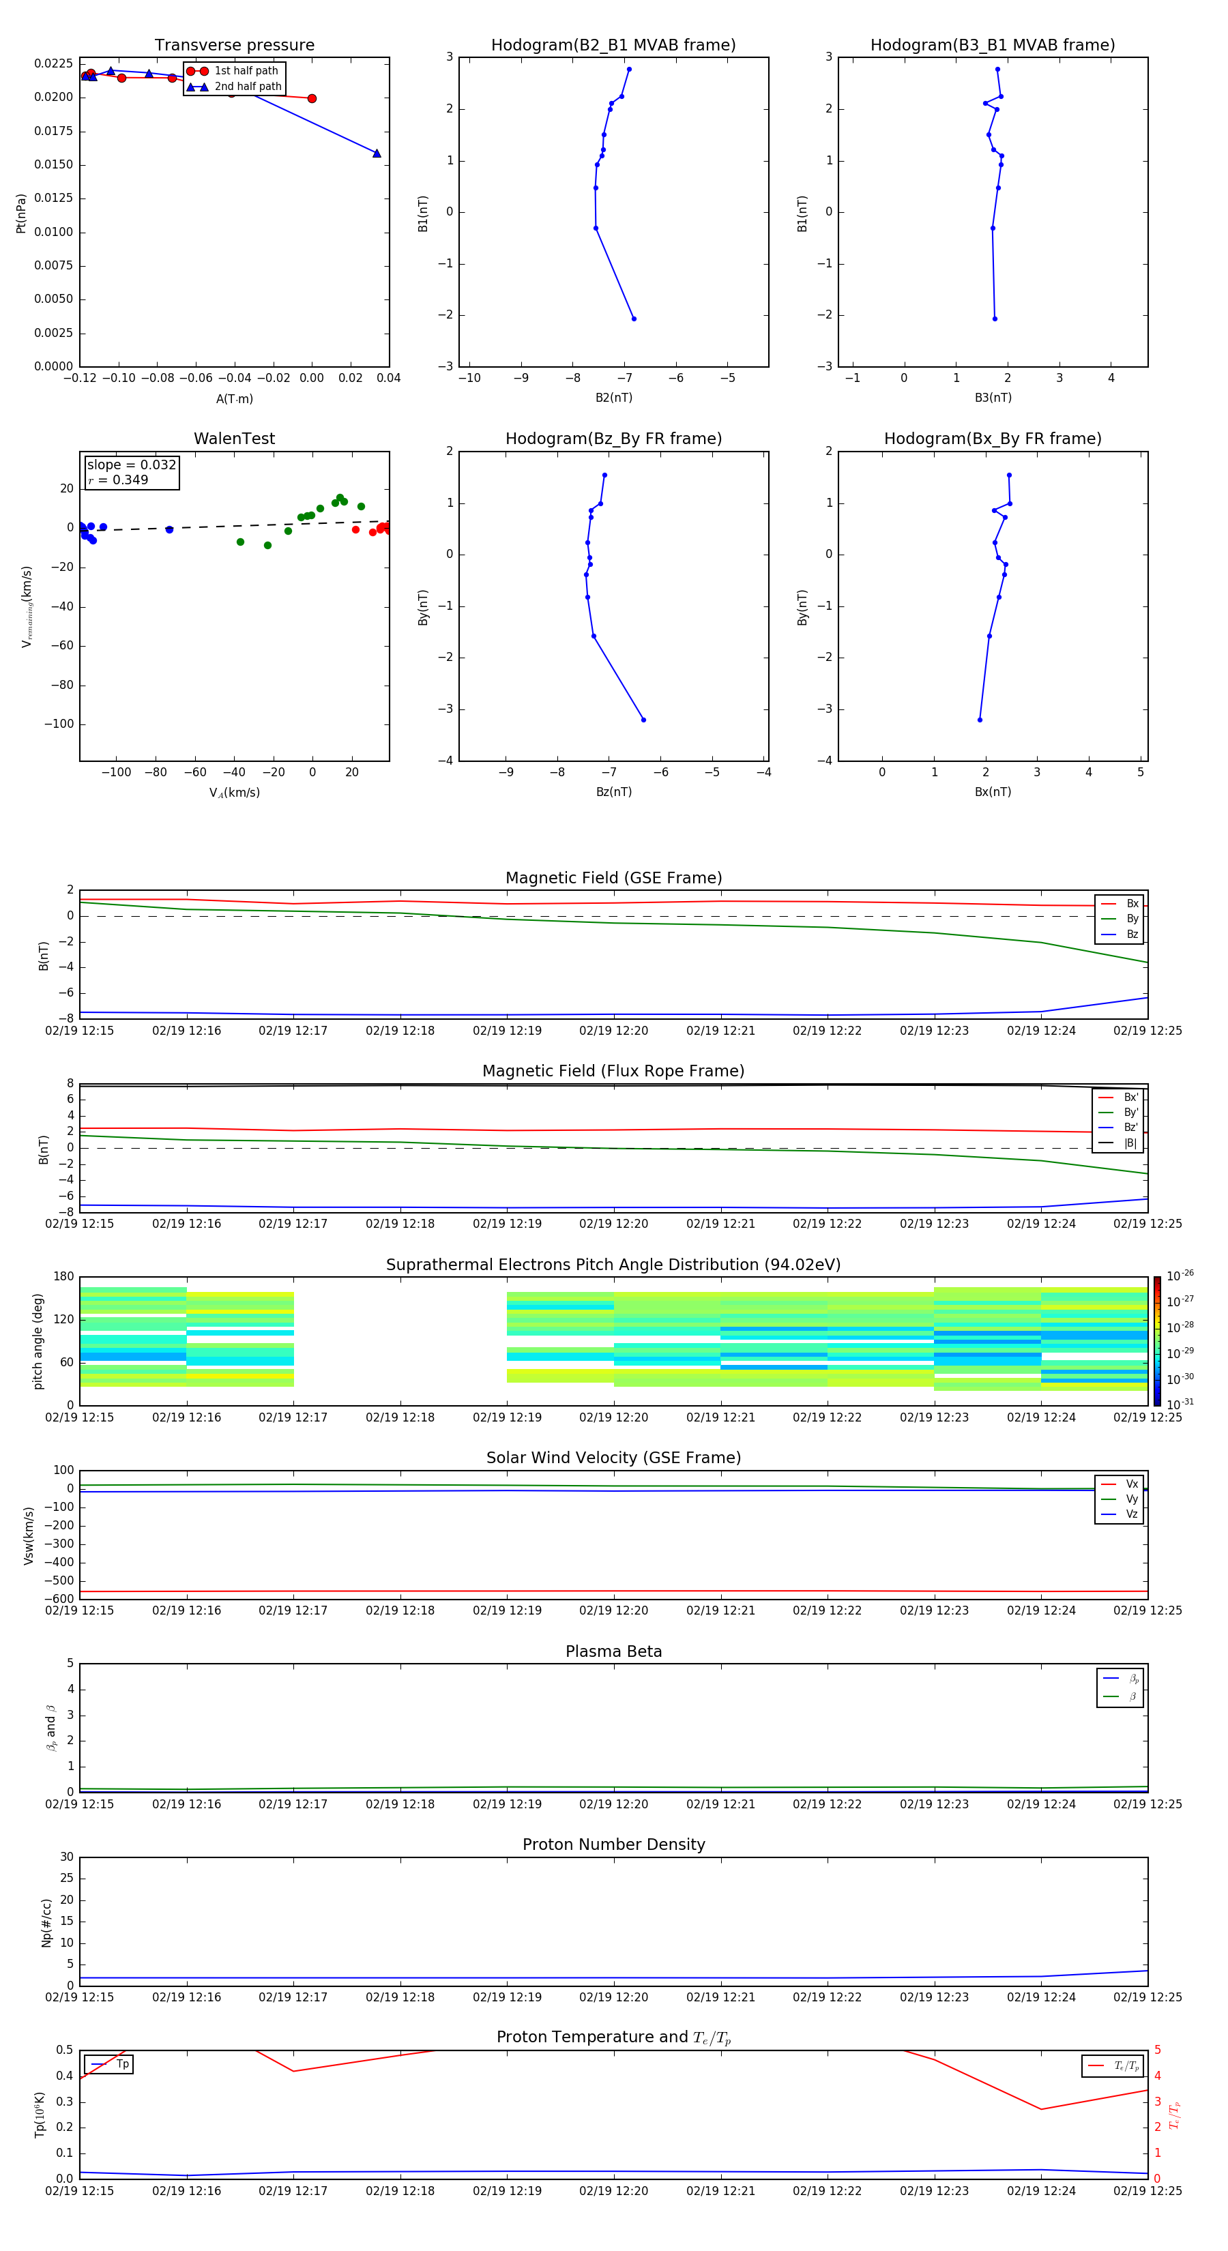Select the rightmost blue triangle in Transverse pressure
Image resolution: width=1228 pixels, height=2251 pixels.
(x=377, y=153)
